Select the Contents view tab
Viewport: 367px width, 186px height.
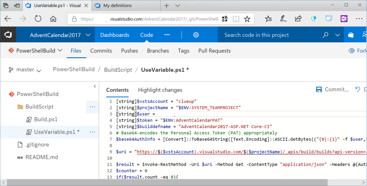tap(117, 90)
